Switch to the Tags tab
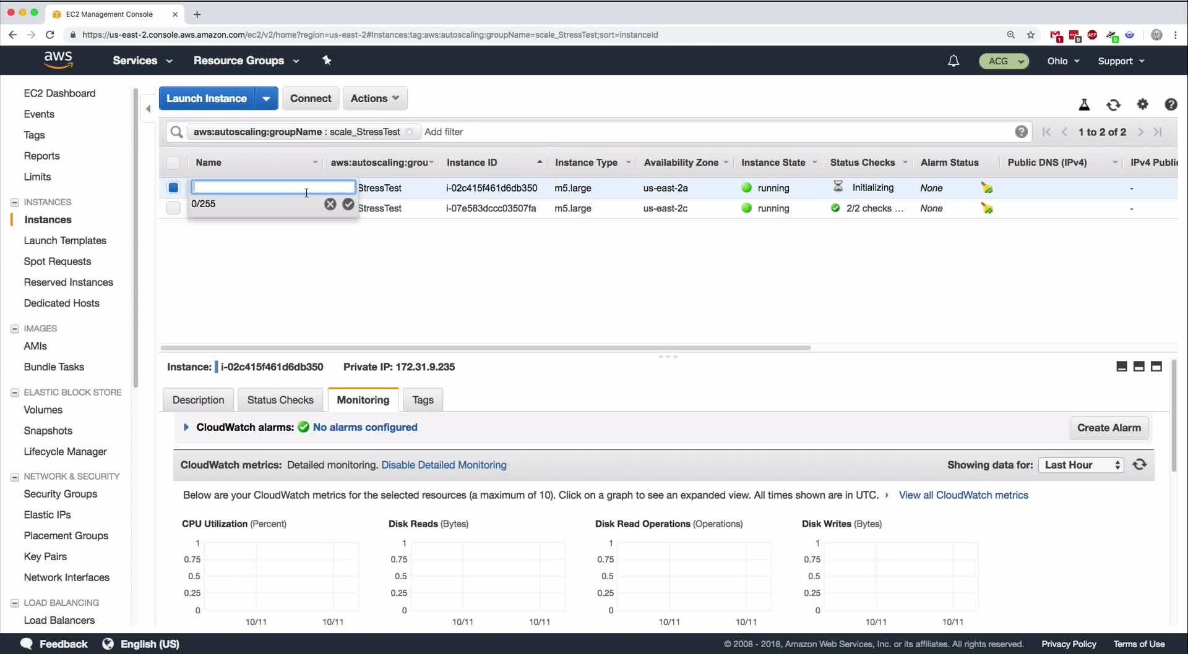 pos(423,400)
